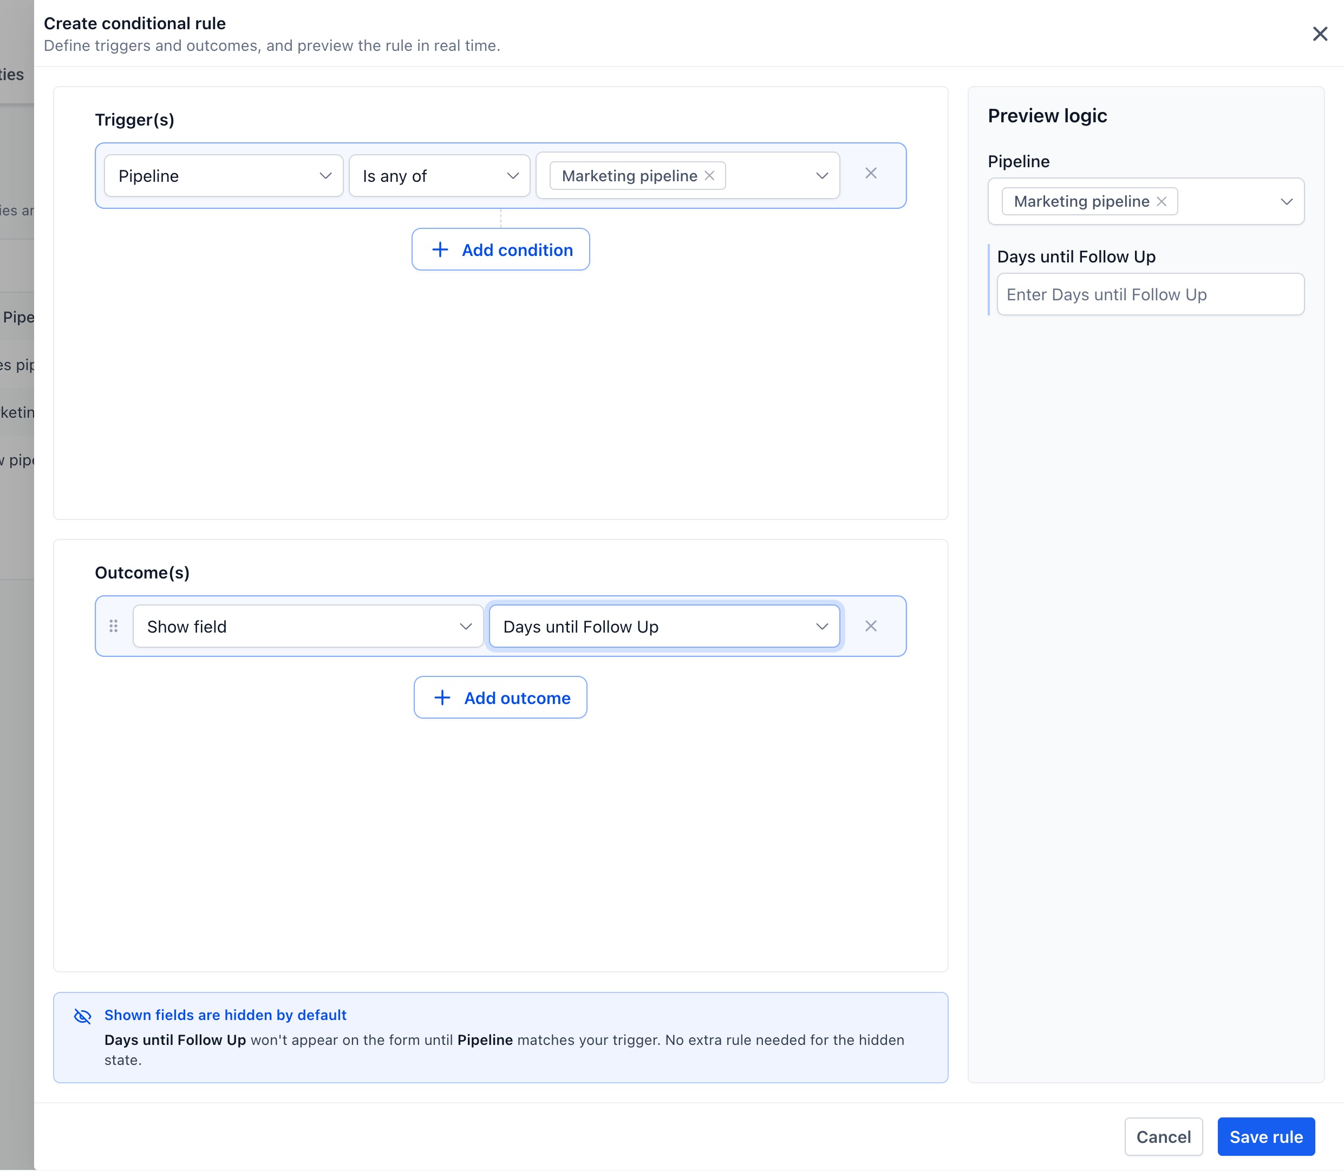Screen dimensions: 1344x1171
Task: Open the Is any of operator dropdown
Action: coord(440,176)
